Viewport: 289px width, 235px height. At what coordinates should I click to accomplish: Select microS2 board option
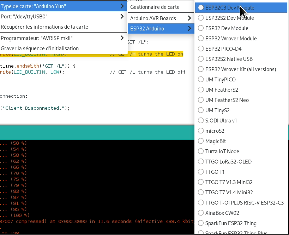241,131
